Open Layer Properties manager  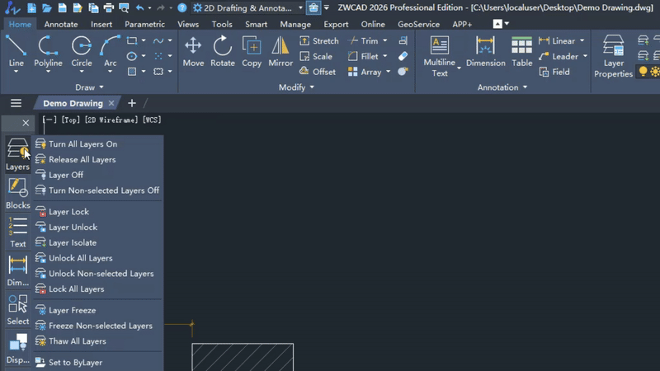(x=613, y=56)
